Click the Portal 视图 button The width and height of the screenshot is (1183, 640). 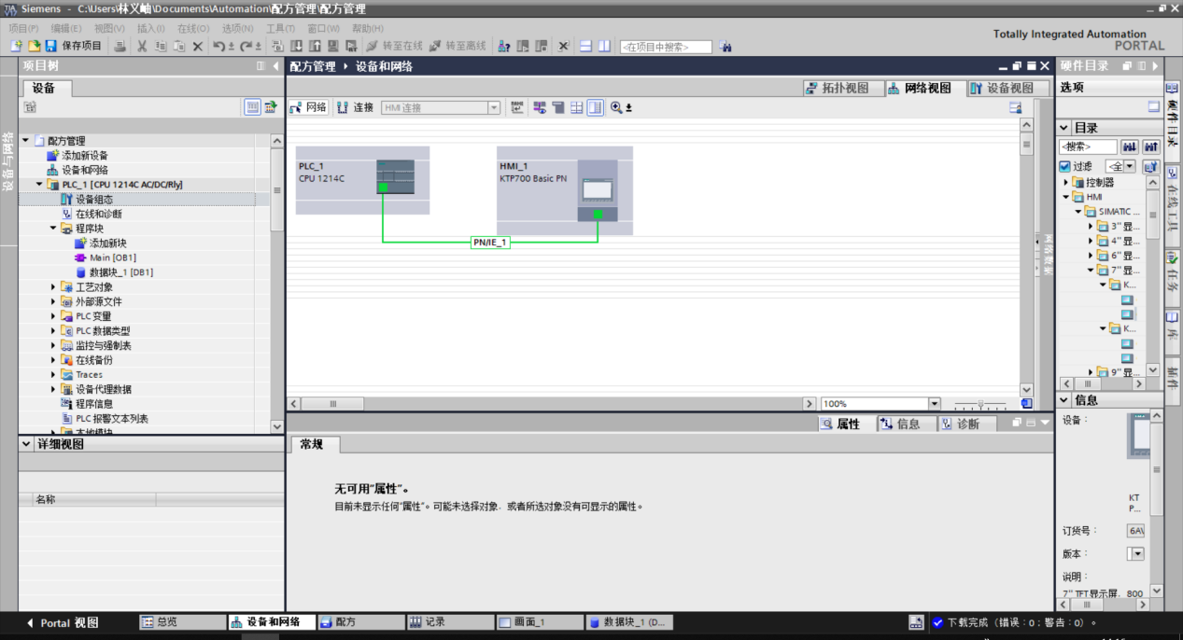(63, 622)
